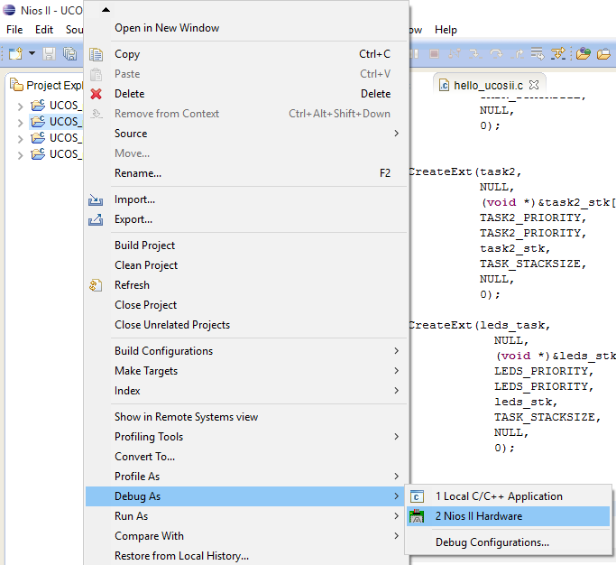Viewport: 616px width, 565px height.
Task: Click the Step Return toolbar icon
Action: (518, 54)
